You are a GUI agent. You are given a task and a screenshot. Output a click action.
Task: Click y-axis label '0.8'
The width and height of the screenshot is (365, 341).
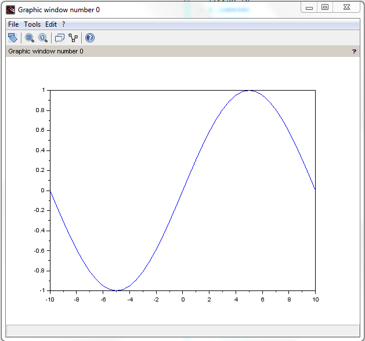40,110
